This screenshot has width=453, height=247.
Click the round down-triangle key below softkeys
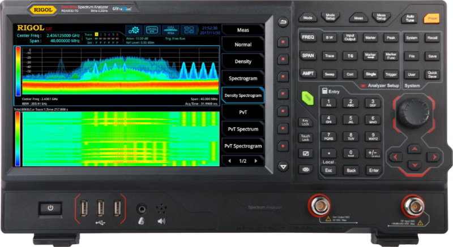[283, 167]
